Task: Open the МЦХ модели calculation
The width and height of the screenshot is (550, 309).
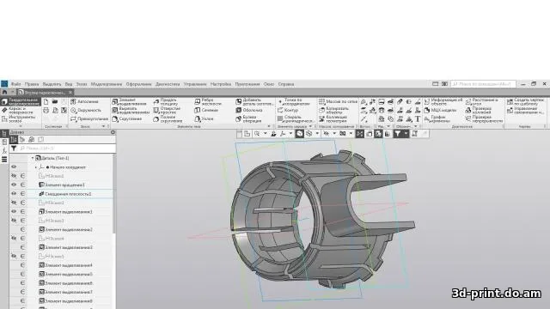Action: [x=440, y=111]
